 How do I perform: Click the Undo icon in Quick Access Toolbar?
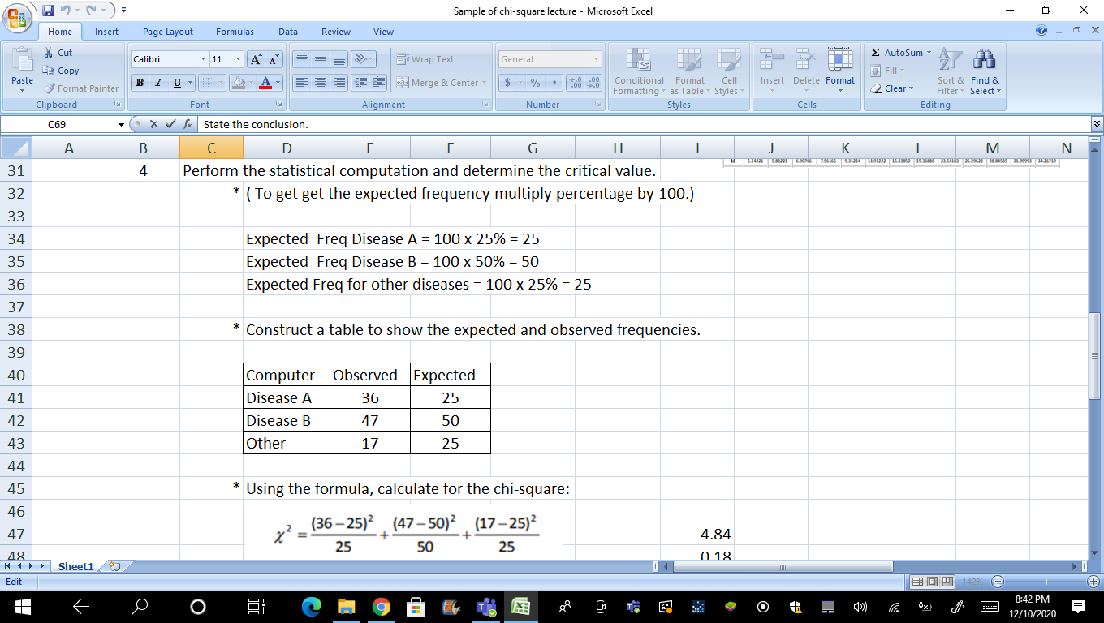67,11
